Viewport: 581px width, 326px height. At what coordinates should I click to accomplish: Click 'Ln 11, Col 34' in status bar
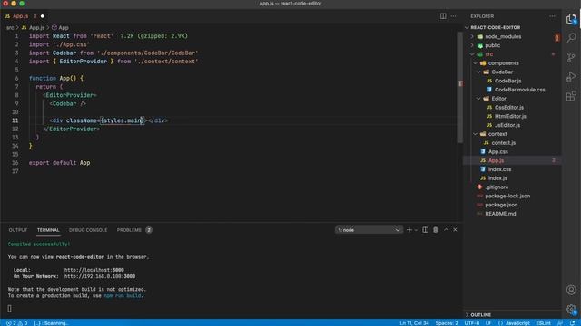[414, 323]
